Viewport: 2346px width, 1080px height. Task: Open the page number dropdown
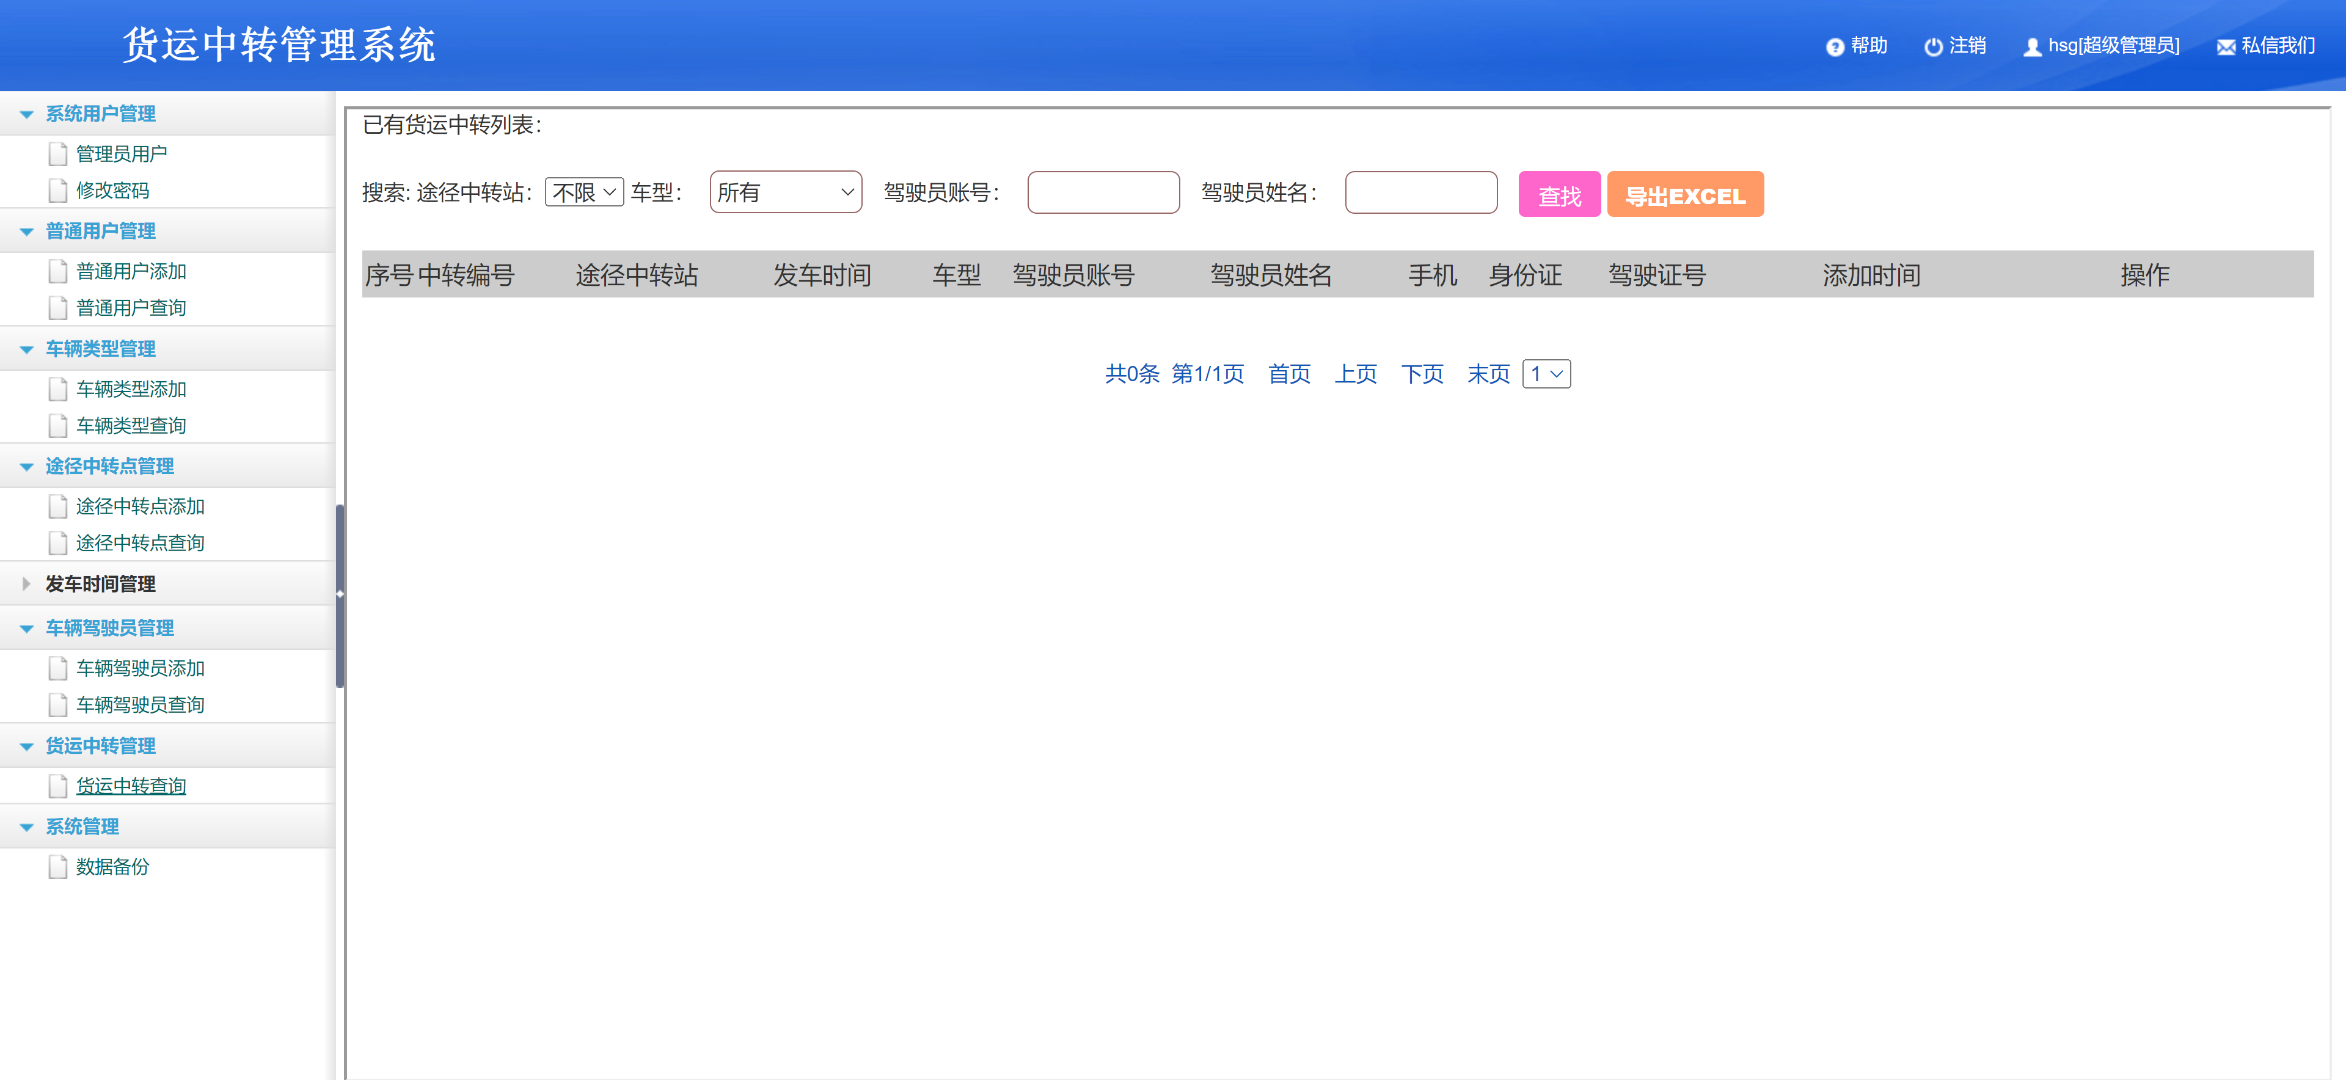click(1546, 373)
